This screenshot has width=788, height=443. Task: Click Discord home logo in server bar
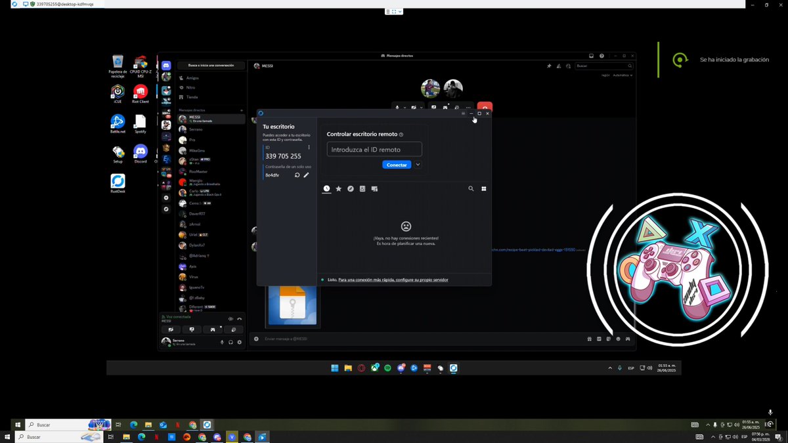[166, 66]
